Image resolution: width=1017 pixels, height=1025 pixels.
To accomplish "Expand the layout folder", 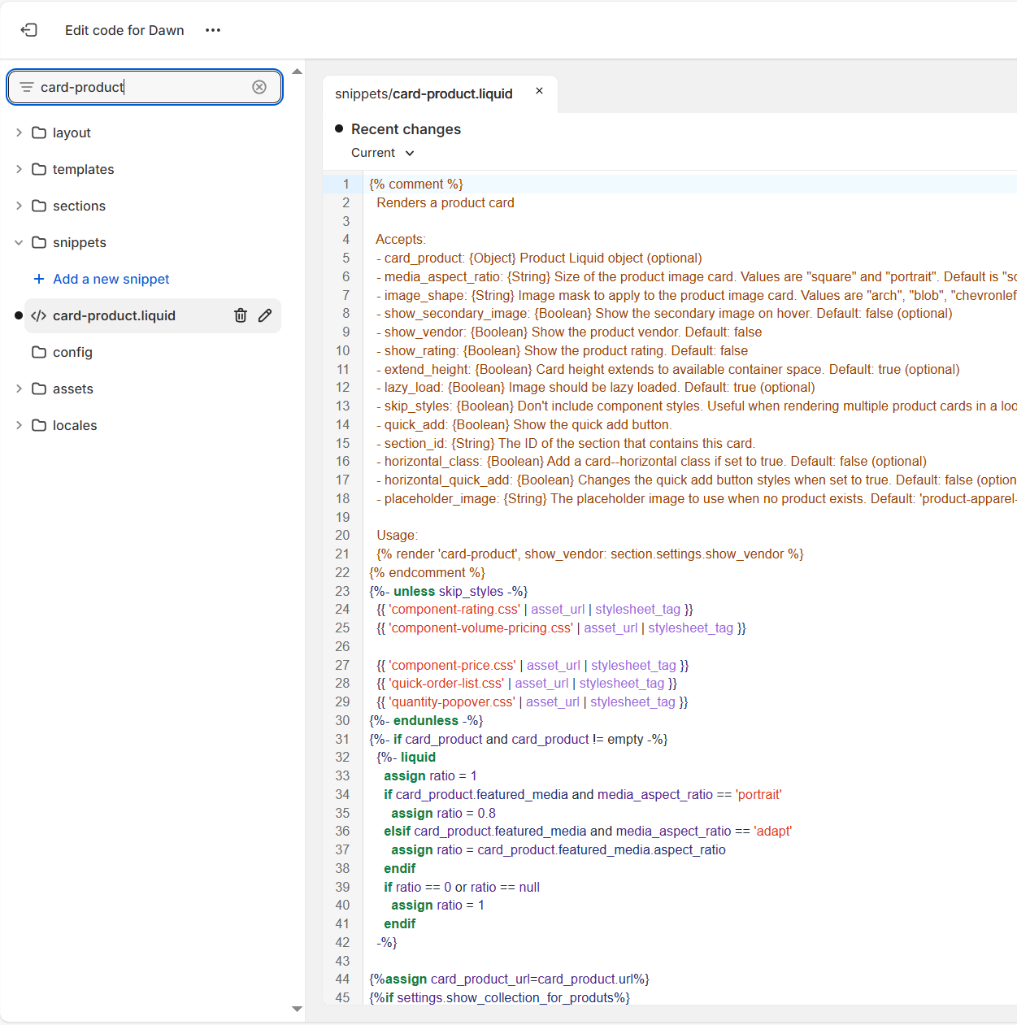I will pos(19,132).
